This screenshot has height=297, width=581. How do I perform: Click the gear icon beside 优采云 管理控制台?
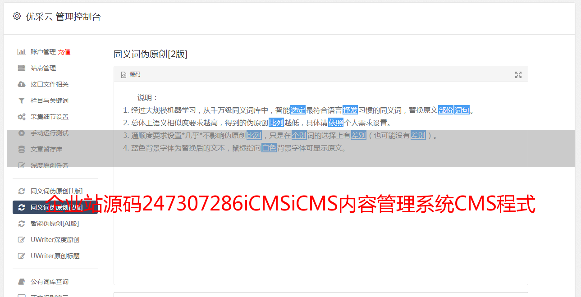tap(17, 16)
